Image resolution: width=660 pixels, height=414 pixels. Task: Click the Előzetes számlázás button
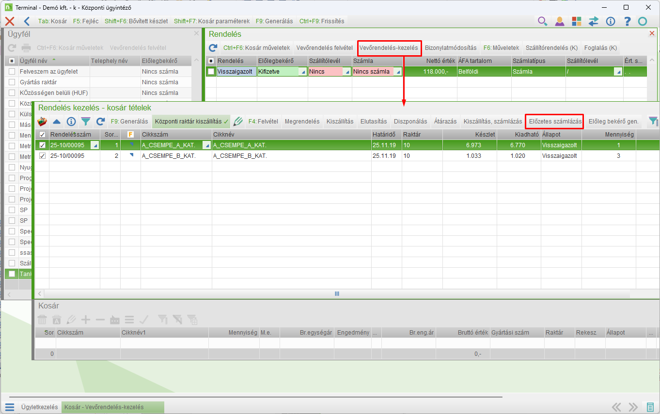pos(555,122)
